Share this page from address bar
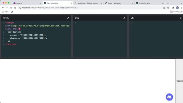 (164, 8)
